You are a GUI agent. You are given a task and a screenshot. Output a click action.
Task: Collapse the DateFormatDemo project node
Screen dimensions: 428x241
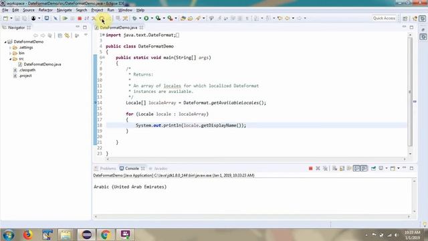point(5,42)
